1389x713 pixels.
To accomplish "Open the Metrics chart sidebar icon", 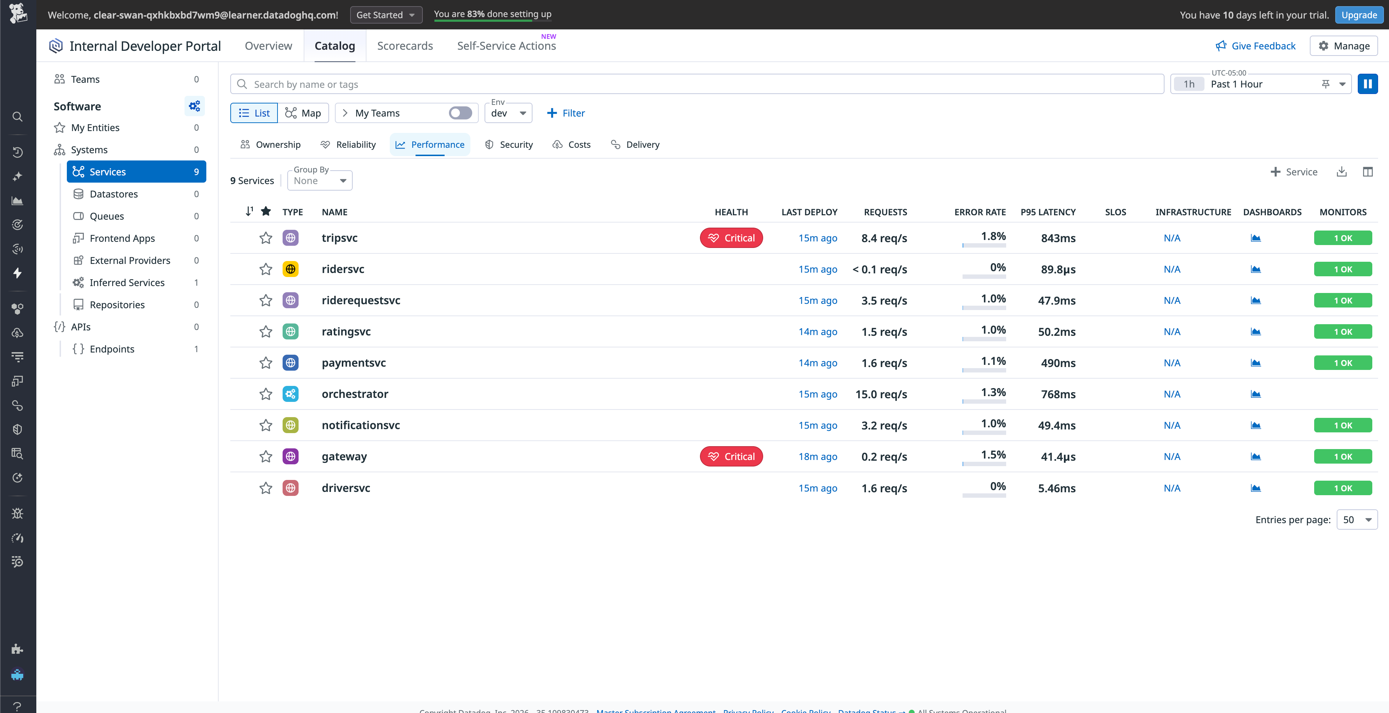I will 17,200.
